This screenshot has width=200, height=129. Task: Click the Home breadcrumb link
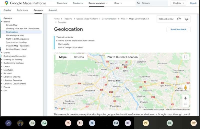click(57, 19)
